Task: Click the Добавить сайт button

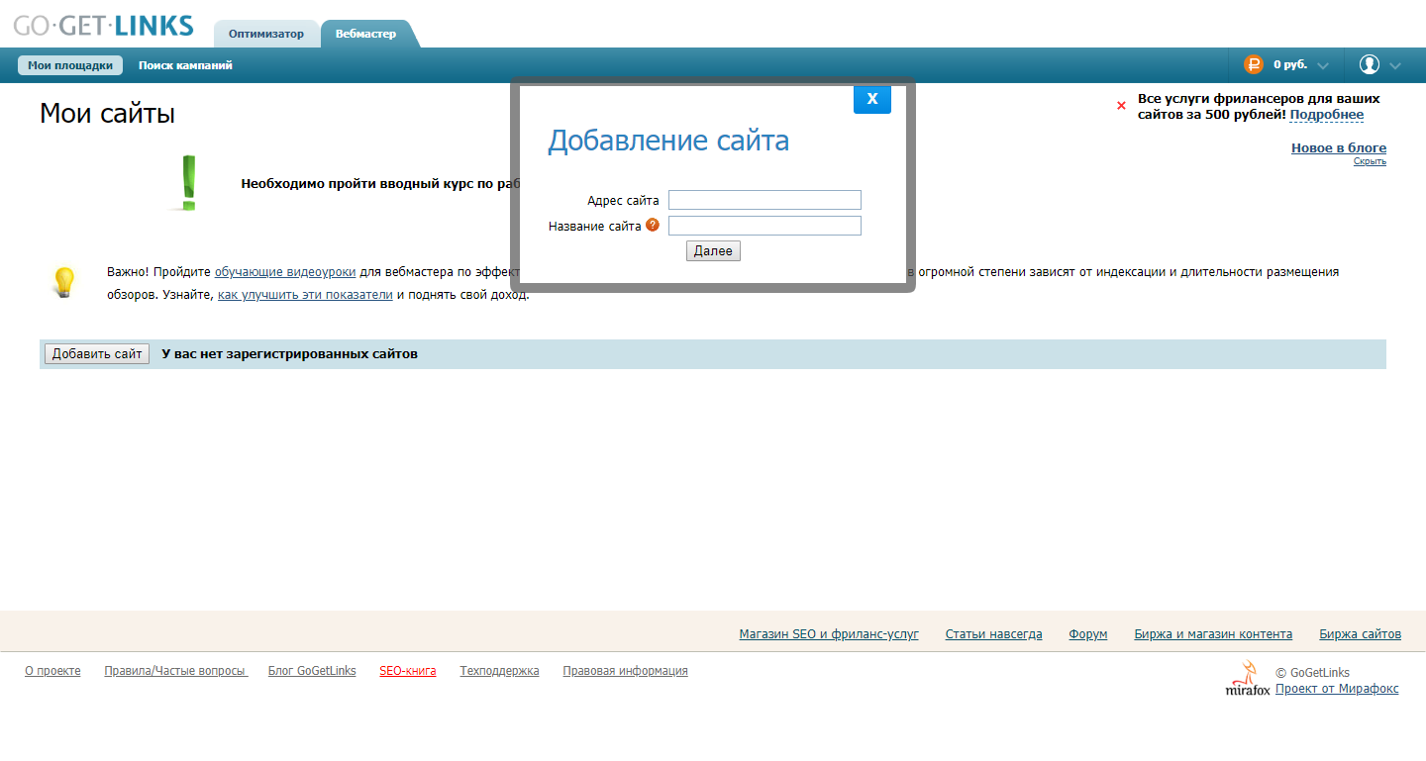Action: pos(95,353)
